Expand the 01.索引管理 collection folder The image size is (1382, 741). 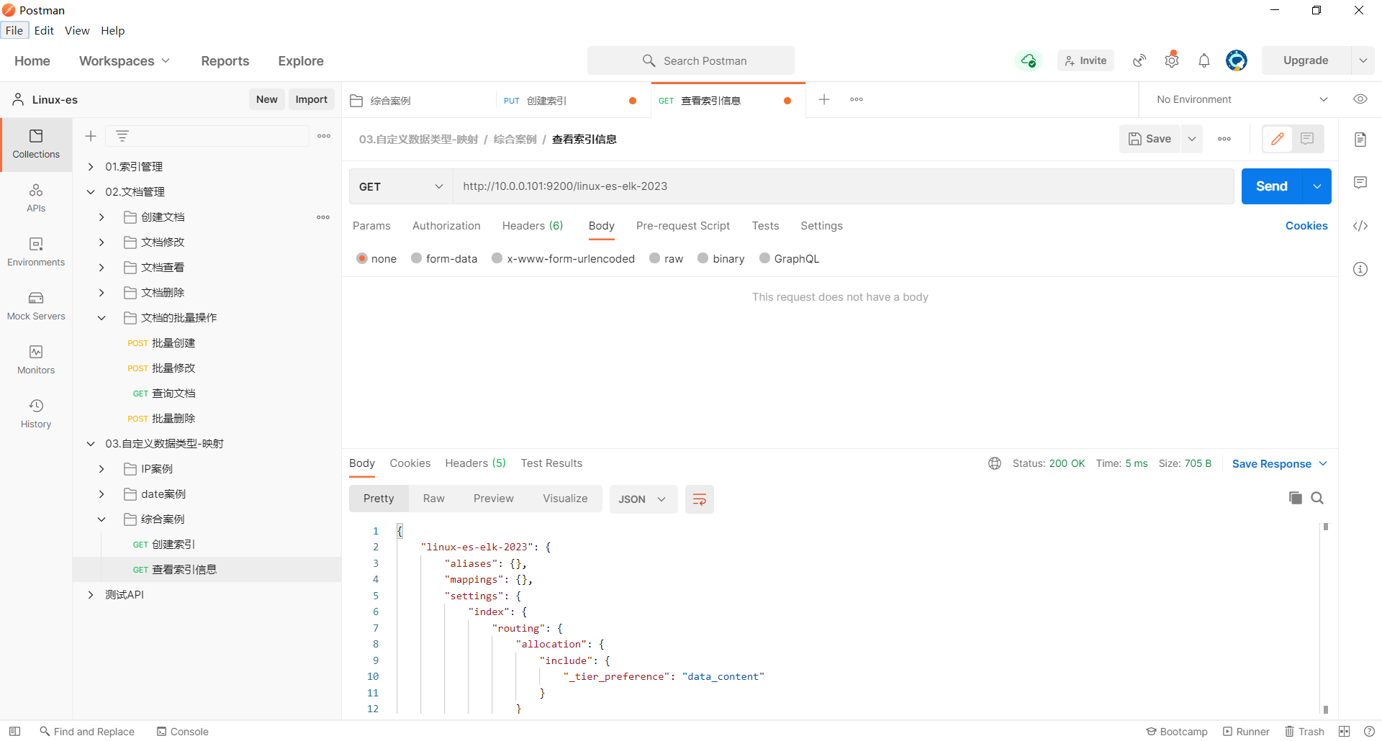[x=91, y=166]
